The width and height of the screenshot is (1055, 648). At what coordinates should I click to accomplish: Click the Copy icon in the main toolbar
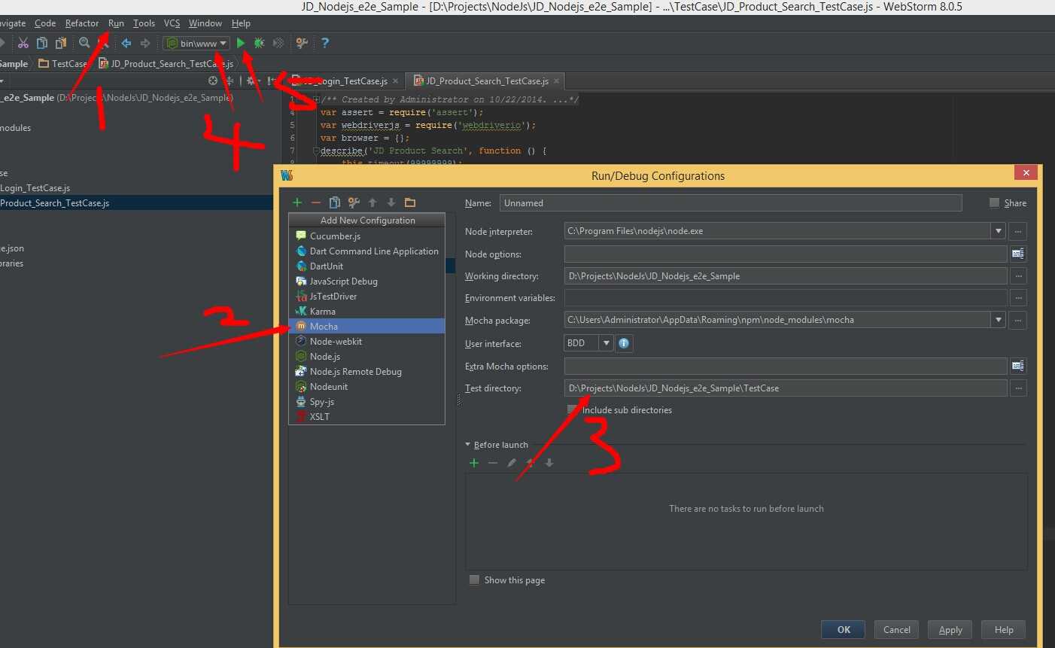point(42,43)
